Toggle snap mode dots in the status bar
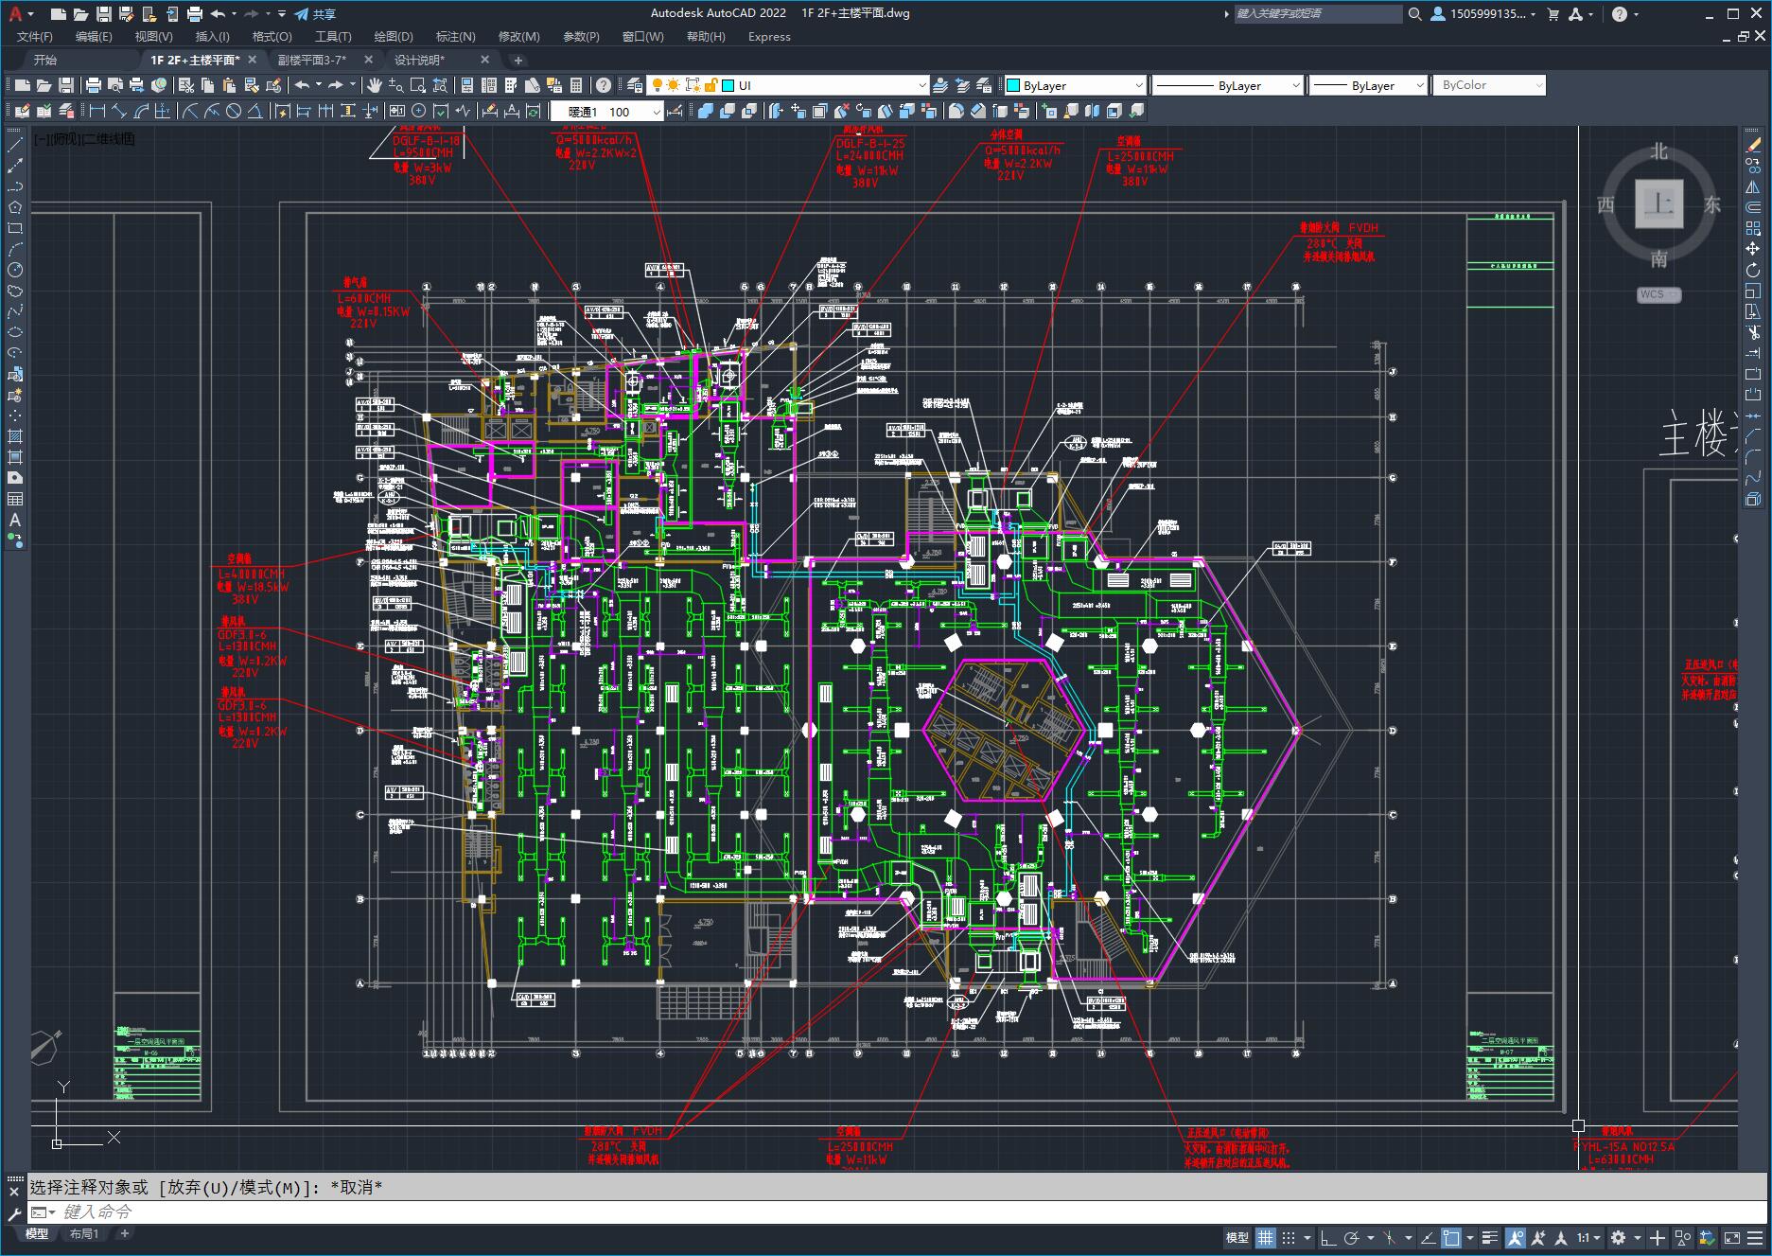Screen dimensions: 1772x1256 pos(1287,1237)
